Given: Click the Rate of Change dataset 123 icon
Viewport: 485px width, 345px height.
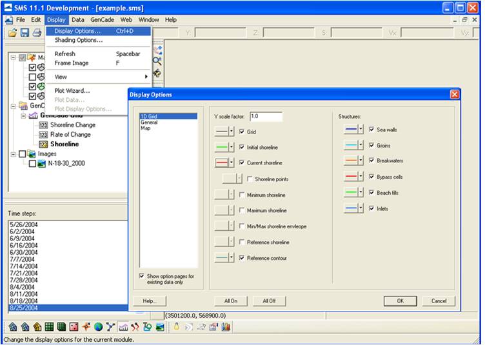Looking at the screenshot, I should click(43, 135).
